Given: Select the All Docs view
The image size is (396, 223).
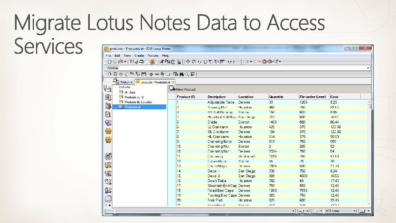Looking at the screenshot, I should click(x=130, y=92).
